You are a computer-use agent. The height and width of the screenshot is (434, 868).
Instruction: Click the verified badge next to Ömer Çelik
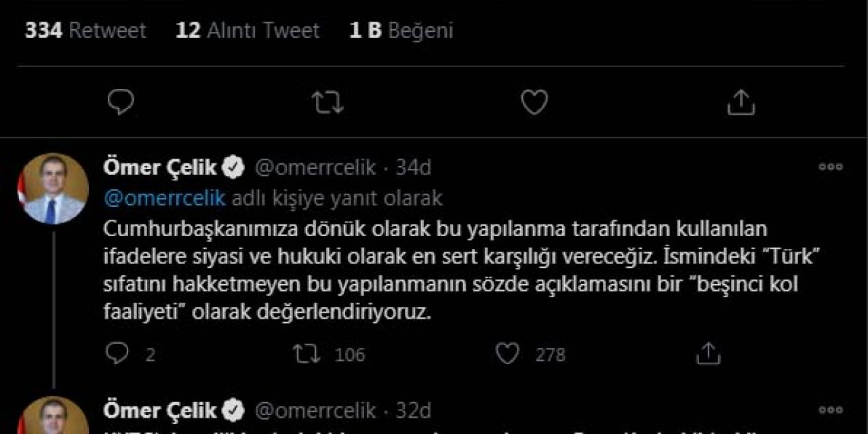[234, 166]
